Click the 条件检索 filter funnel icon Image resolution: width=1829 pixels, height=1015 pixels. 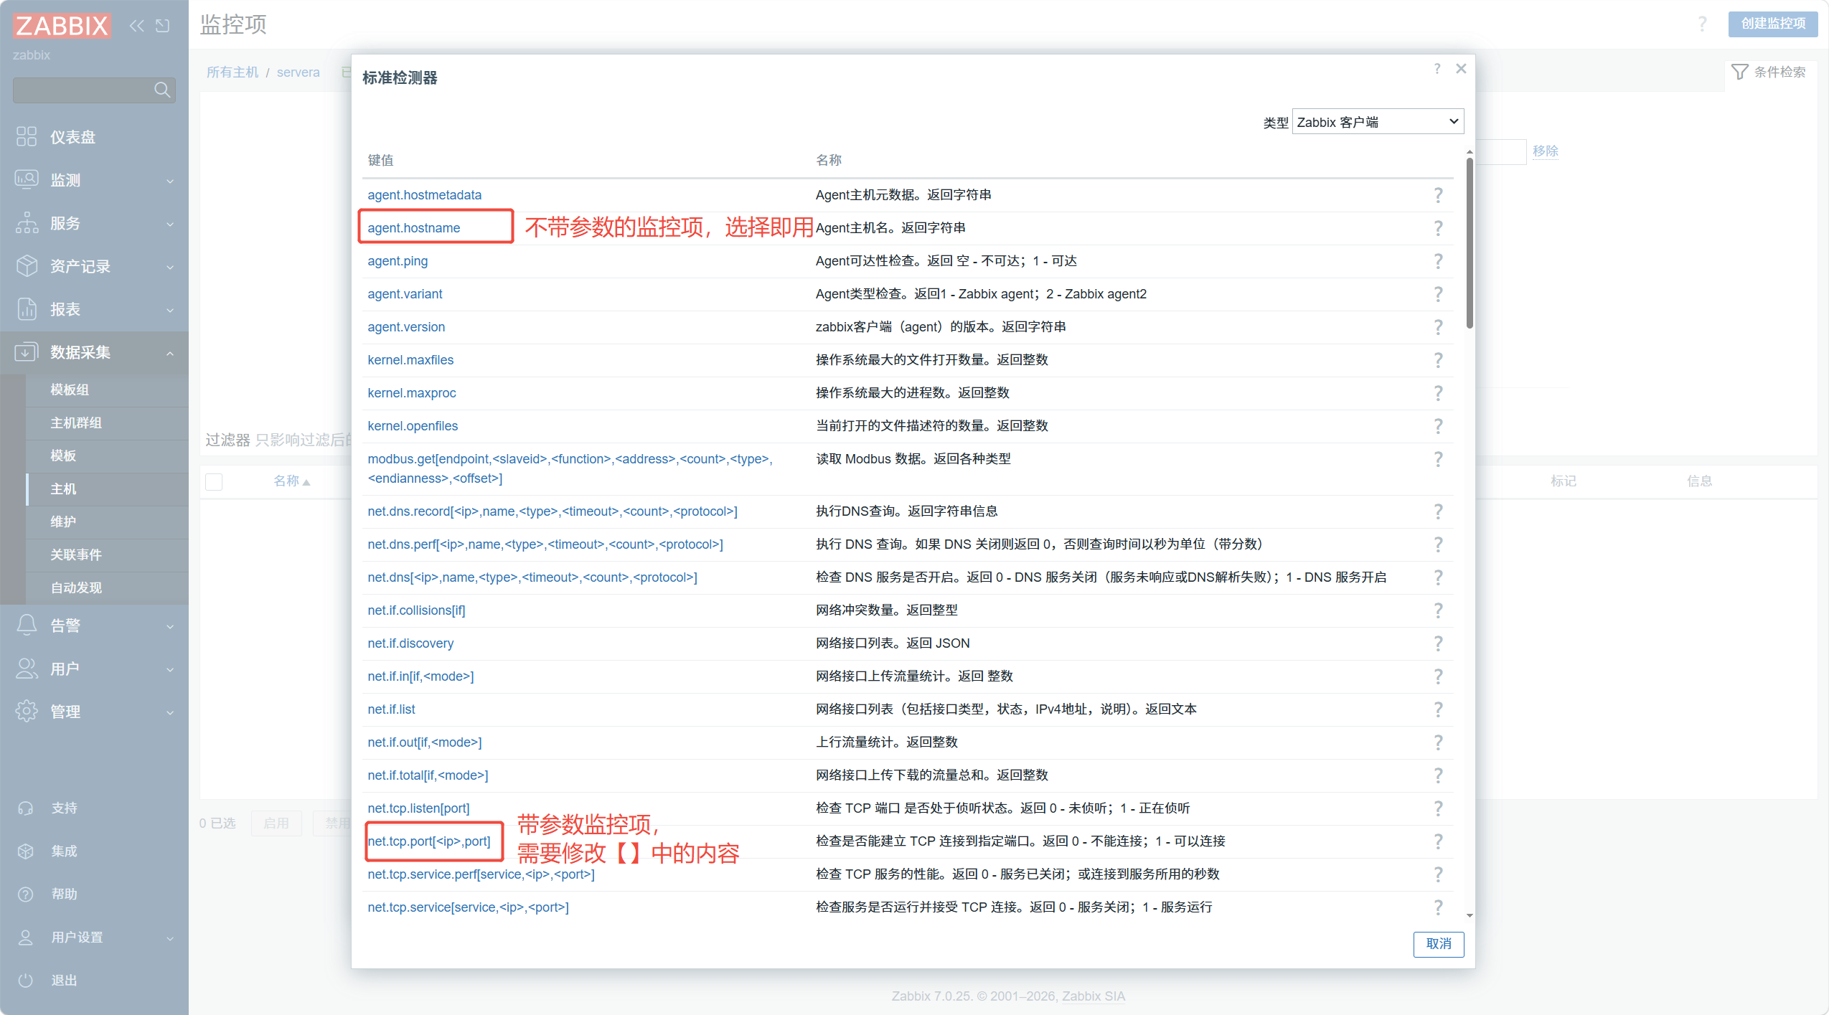pos(1739,72)
